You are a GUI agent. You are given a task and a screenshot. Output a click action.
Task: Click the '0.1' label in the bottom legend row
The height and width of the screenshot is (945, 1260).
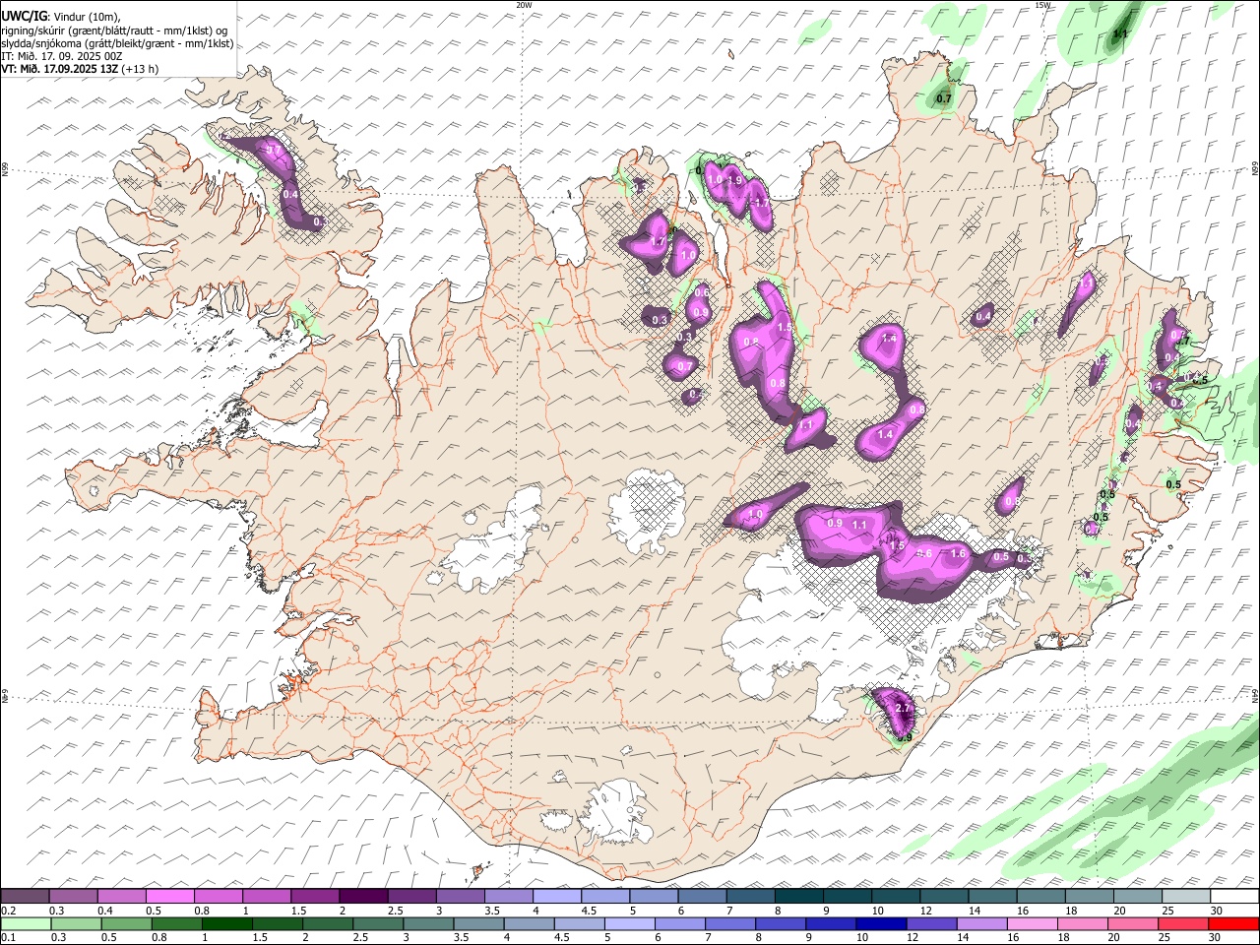[7, 937]
